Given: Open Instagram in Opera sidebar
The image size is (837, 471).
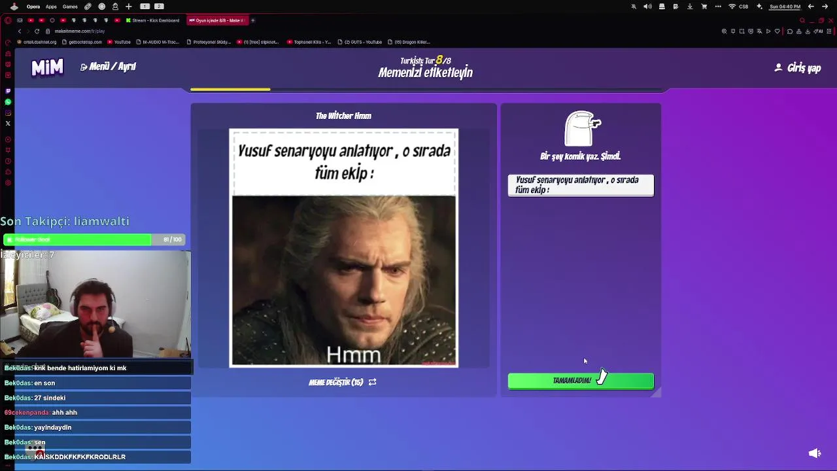Looking at the screenshot, I should [8, 113].
